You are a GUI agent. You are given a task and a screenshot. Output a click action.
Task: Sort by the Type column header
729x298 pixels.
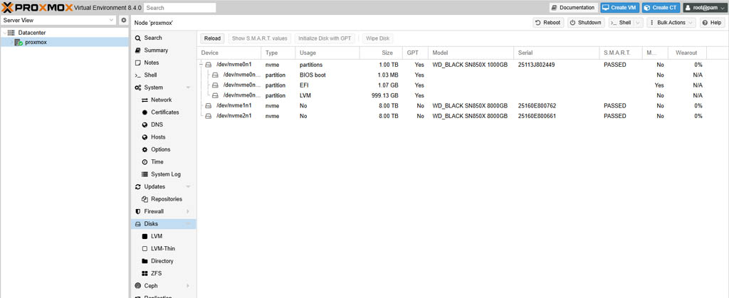coord(278,53)
